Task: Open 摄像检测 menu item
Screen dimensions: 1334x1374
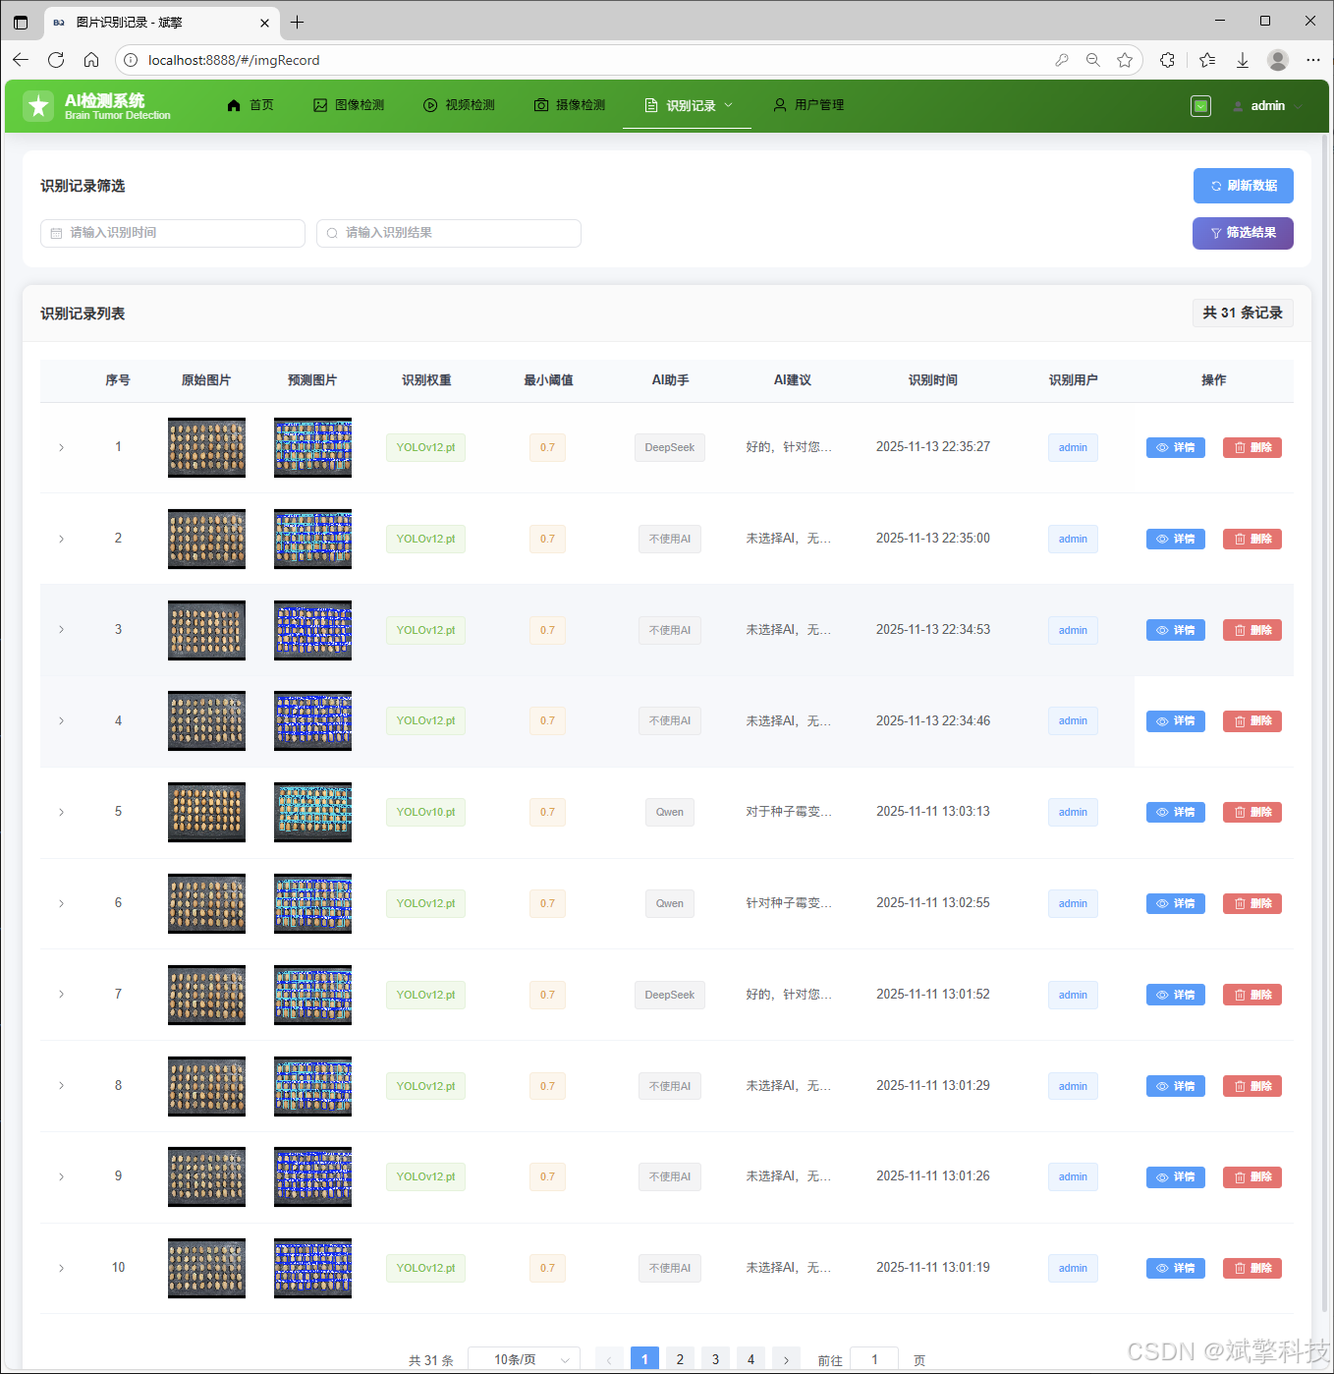Action: point(570,105)
